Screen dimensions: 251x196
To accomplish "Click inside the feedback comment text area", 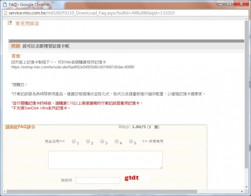I will [x=105, y=160].
